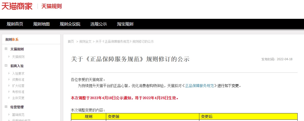Open 考核标准 sidebar item

[x=18, y=92]
